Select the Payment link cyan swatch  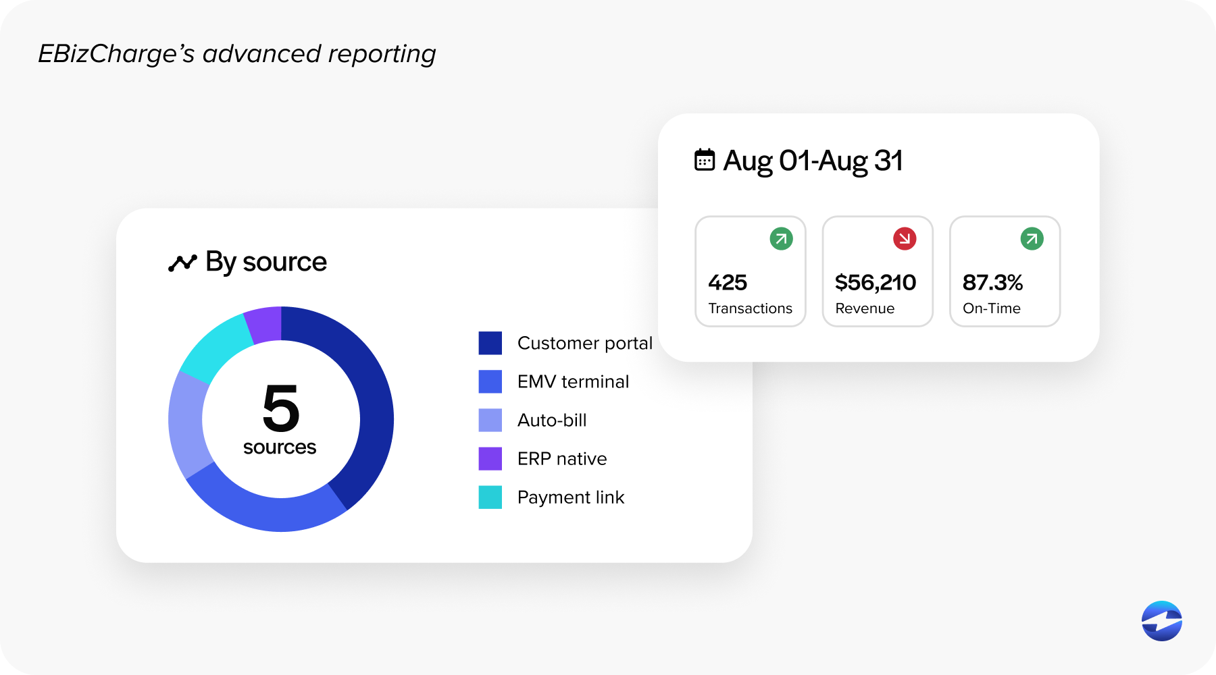click(490, 497)
